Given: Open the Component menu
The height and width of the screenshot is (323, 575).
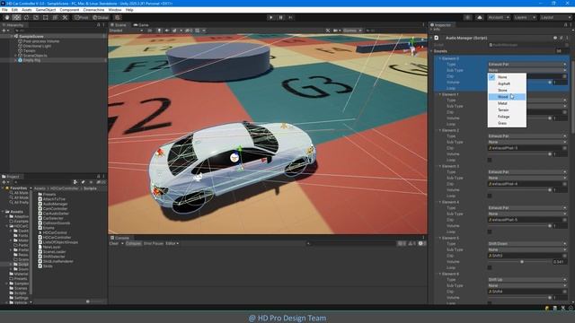Looking at the screenshot, I should 69,10.
